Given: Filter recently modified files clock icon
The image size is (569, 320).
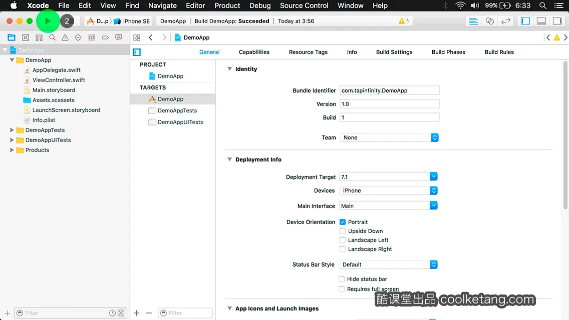Looking at the screenshot, I should 113,313.
